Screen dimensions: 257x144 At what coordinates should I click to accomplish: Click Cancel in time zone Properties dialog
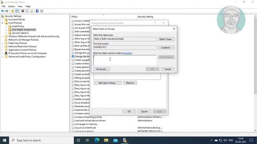point(144,112)
